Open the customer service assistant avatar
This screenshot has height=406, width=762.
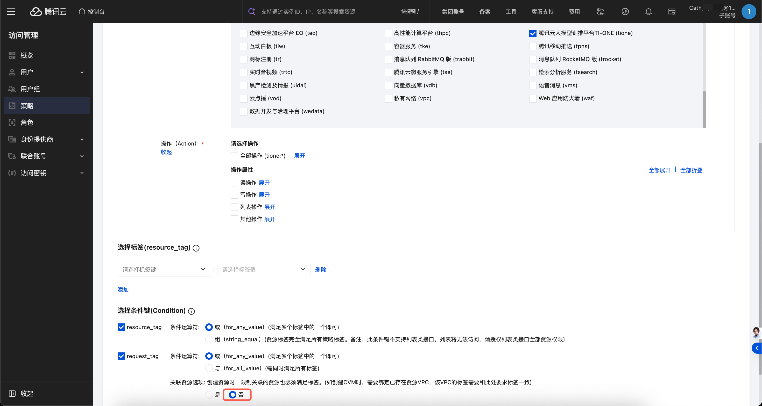pyautogui.click(x=756, y=333)
